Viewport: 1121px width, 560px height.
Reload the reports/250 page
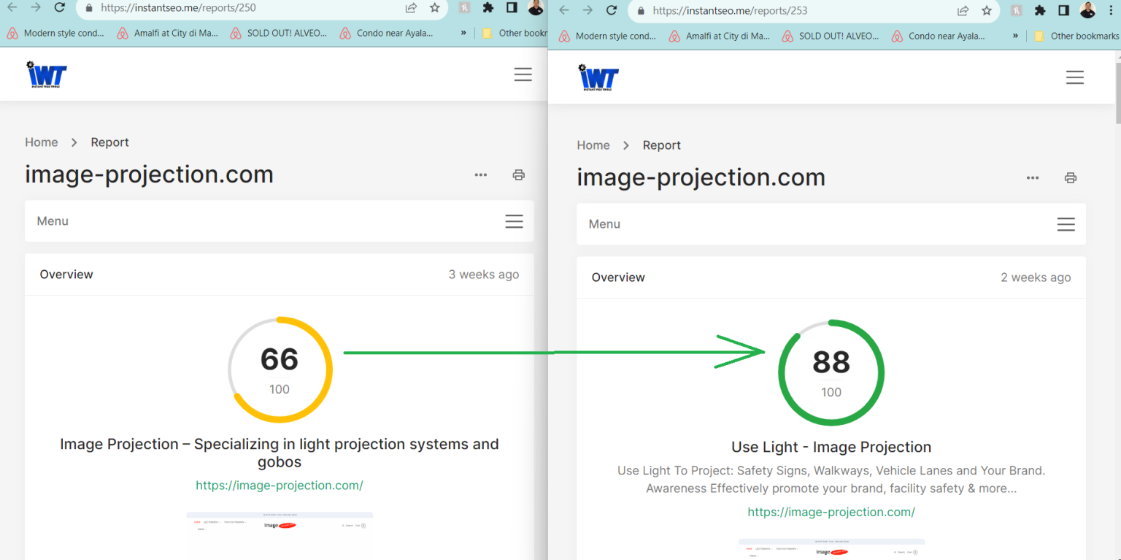[60, 8]
